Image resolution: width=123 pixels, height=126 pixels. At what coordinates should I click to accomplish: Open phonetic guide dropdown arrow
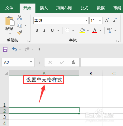click(115, 30)
